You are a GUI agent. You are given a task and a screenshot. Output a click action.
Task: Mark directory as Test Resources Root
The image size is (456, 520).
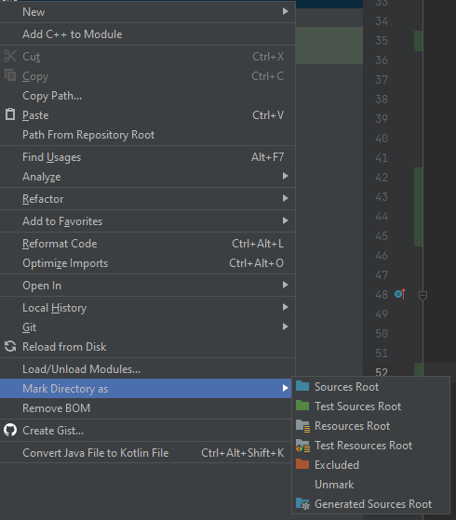tap(370, 446)
